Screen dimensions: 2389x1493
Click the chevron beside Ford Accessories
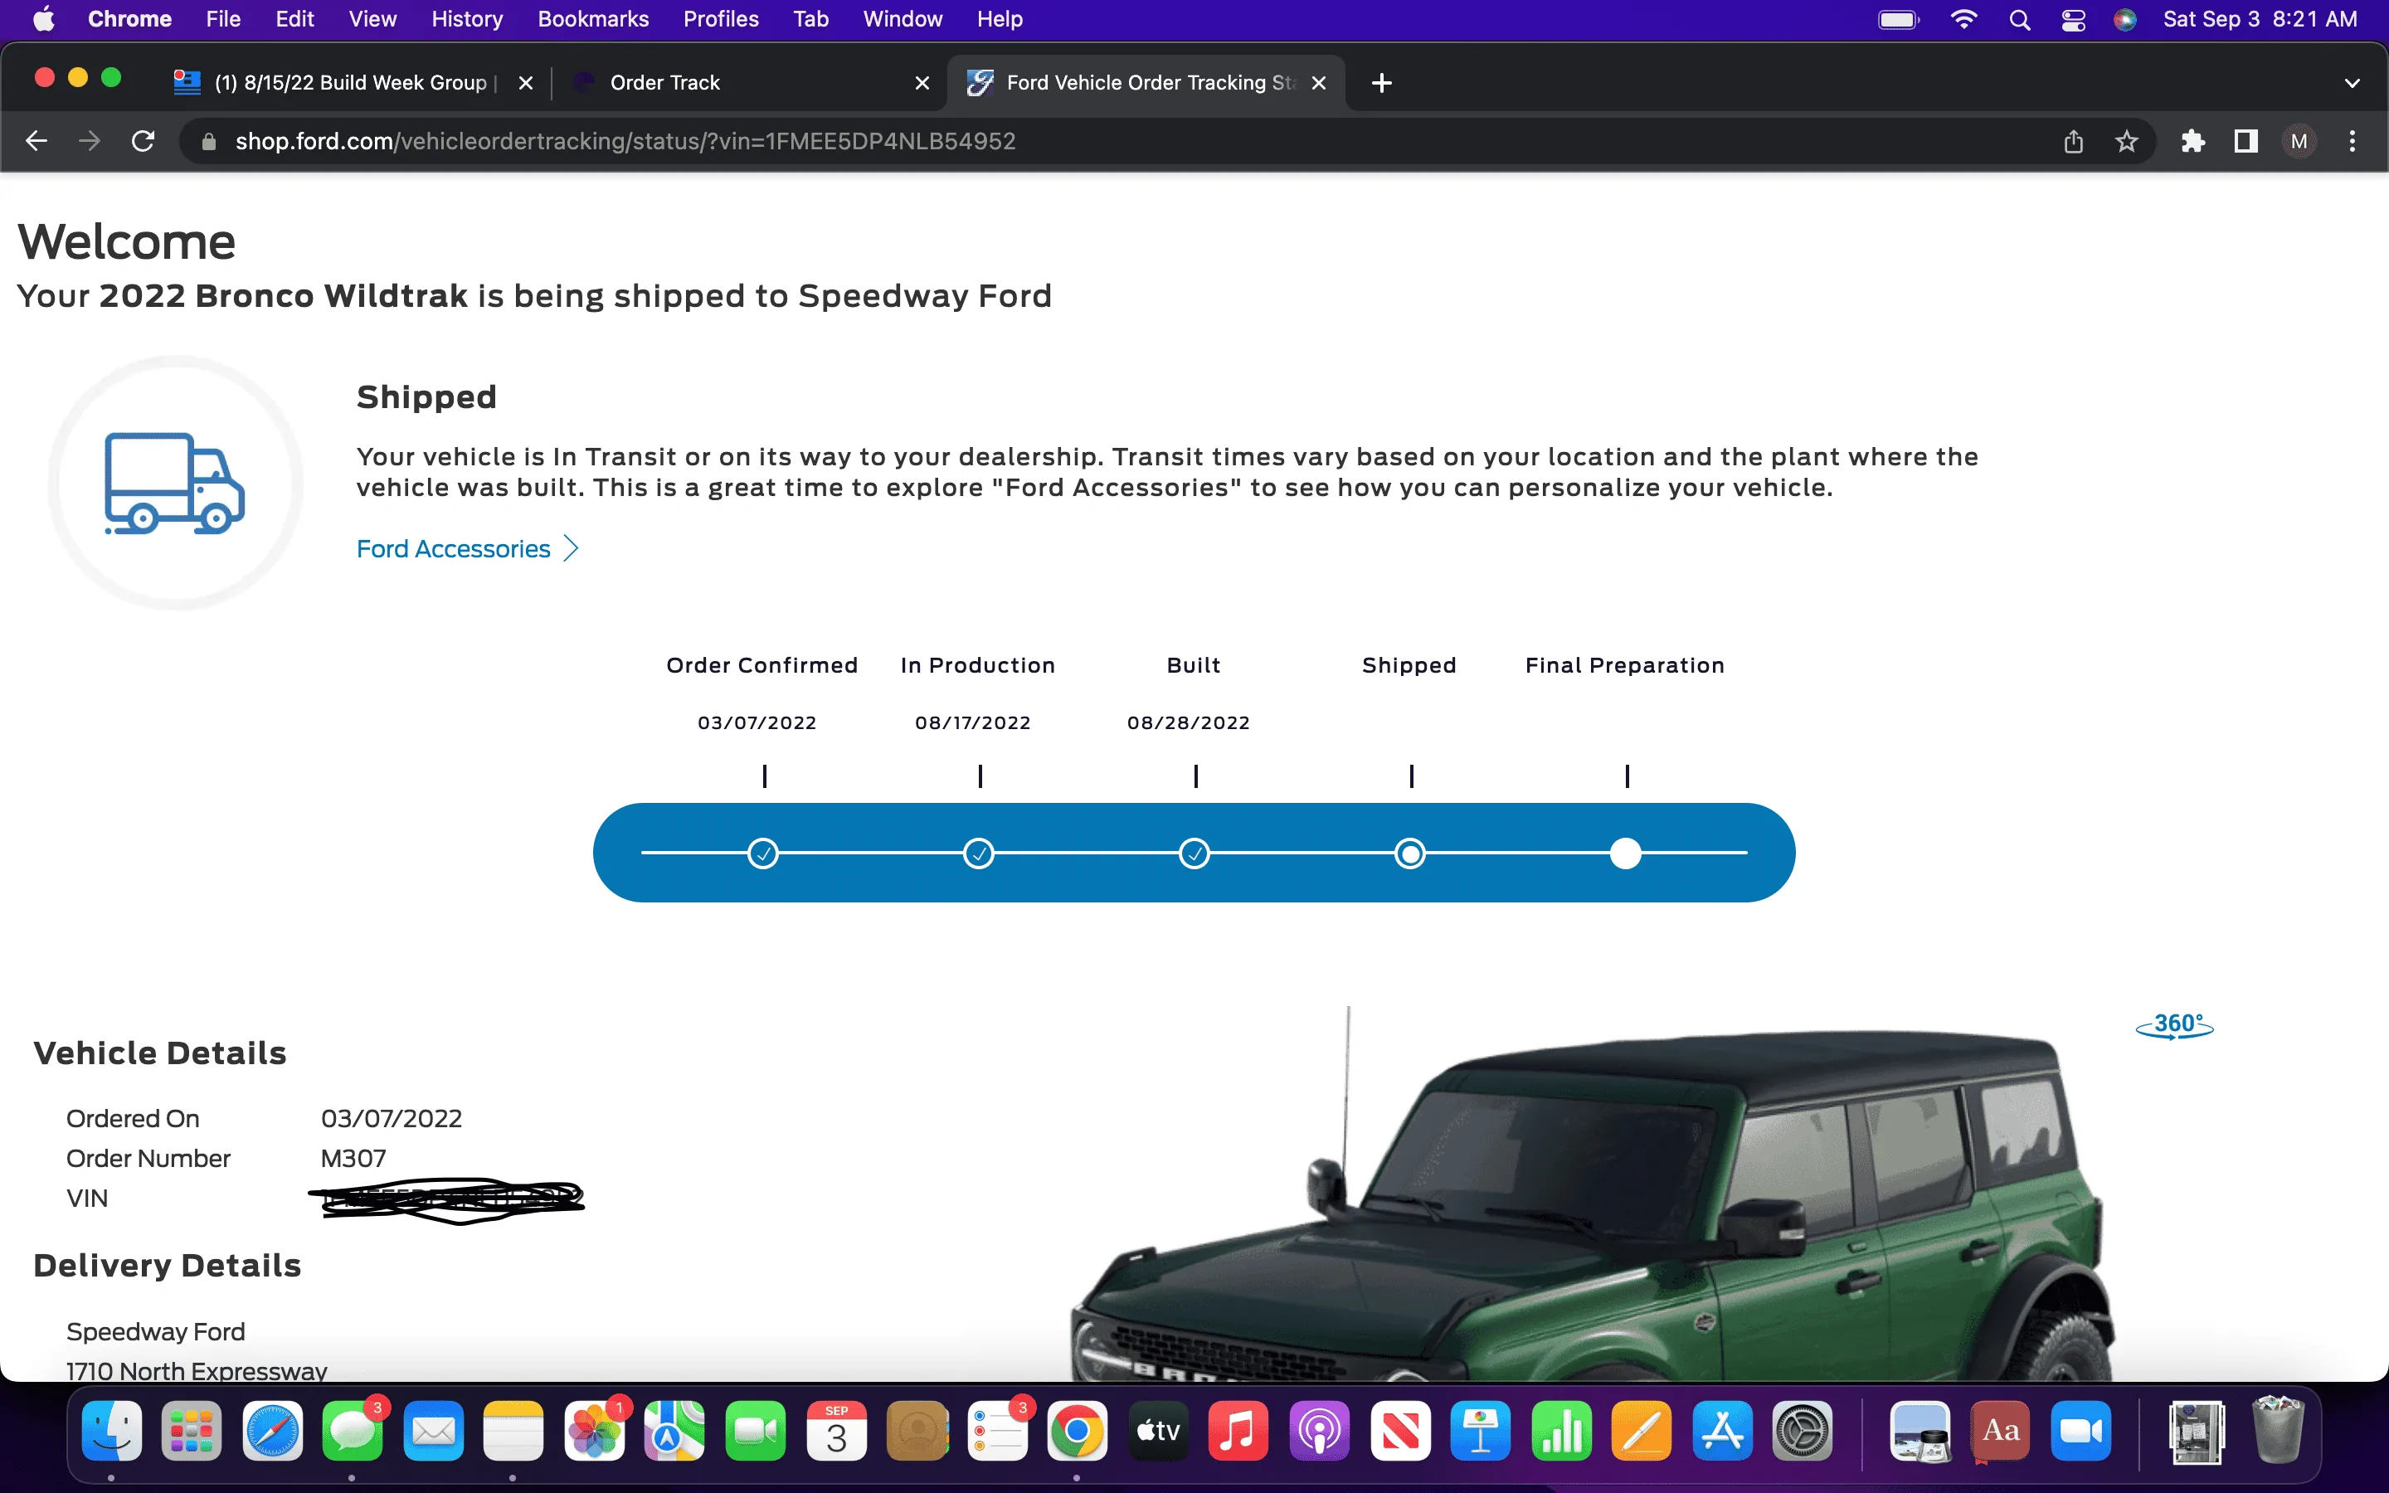(571, 549)
